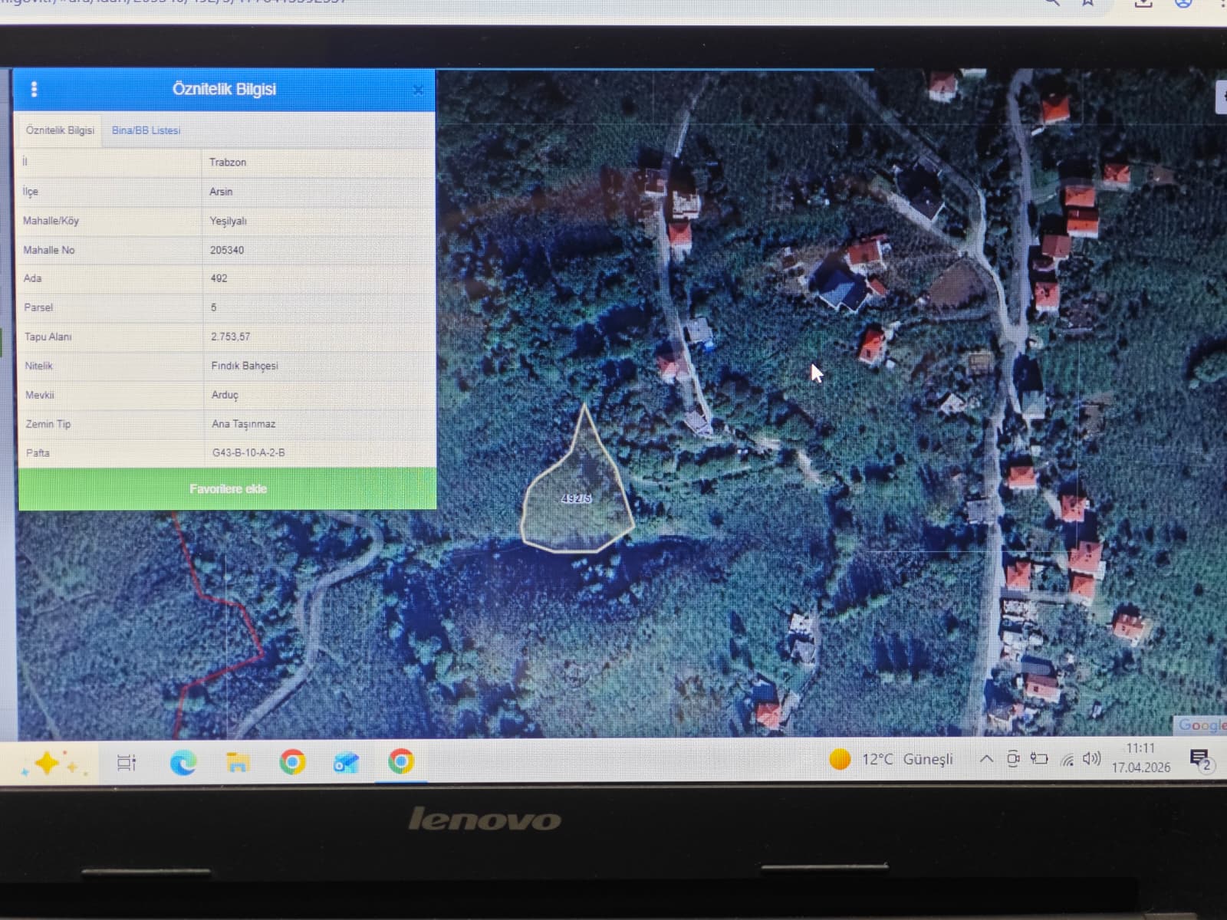Viewport: 1227px width, 920px height.
Task: Open the Outlook app on the taskbar
Action: (x=346, y=762)
